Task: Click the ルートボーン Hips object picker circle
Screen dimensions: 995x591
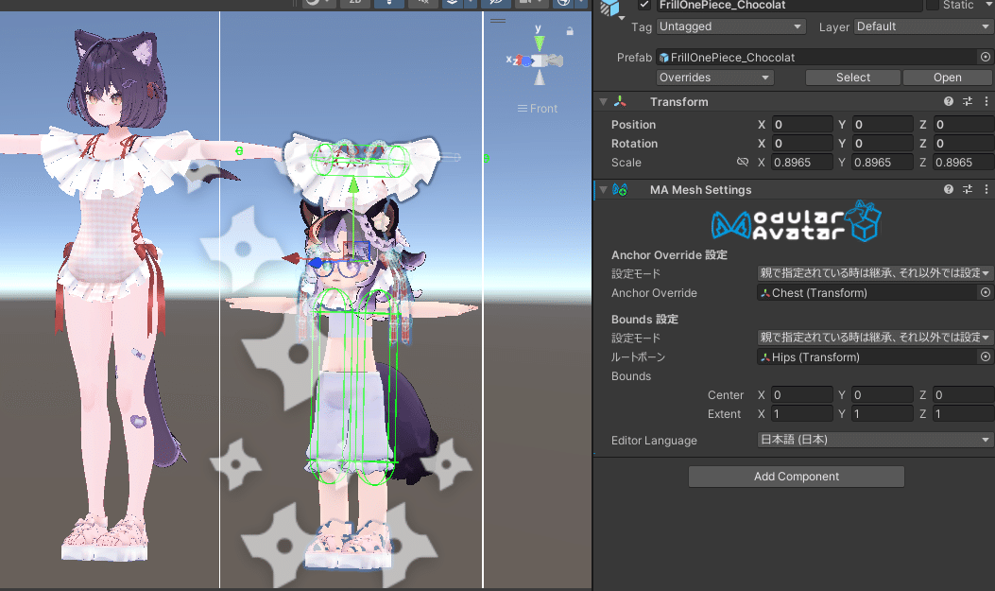Action: (986, 356)
